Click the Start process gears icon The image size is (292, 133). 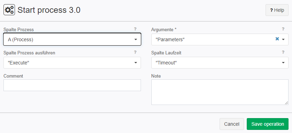[9, 10]
